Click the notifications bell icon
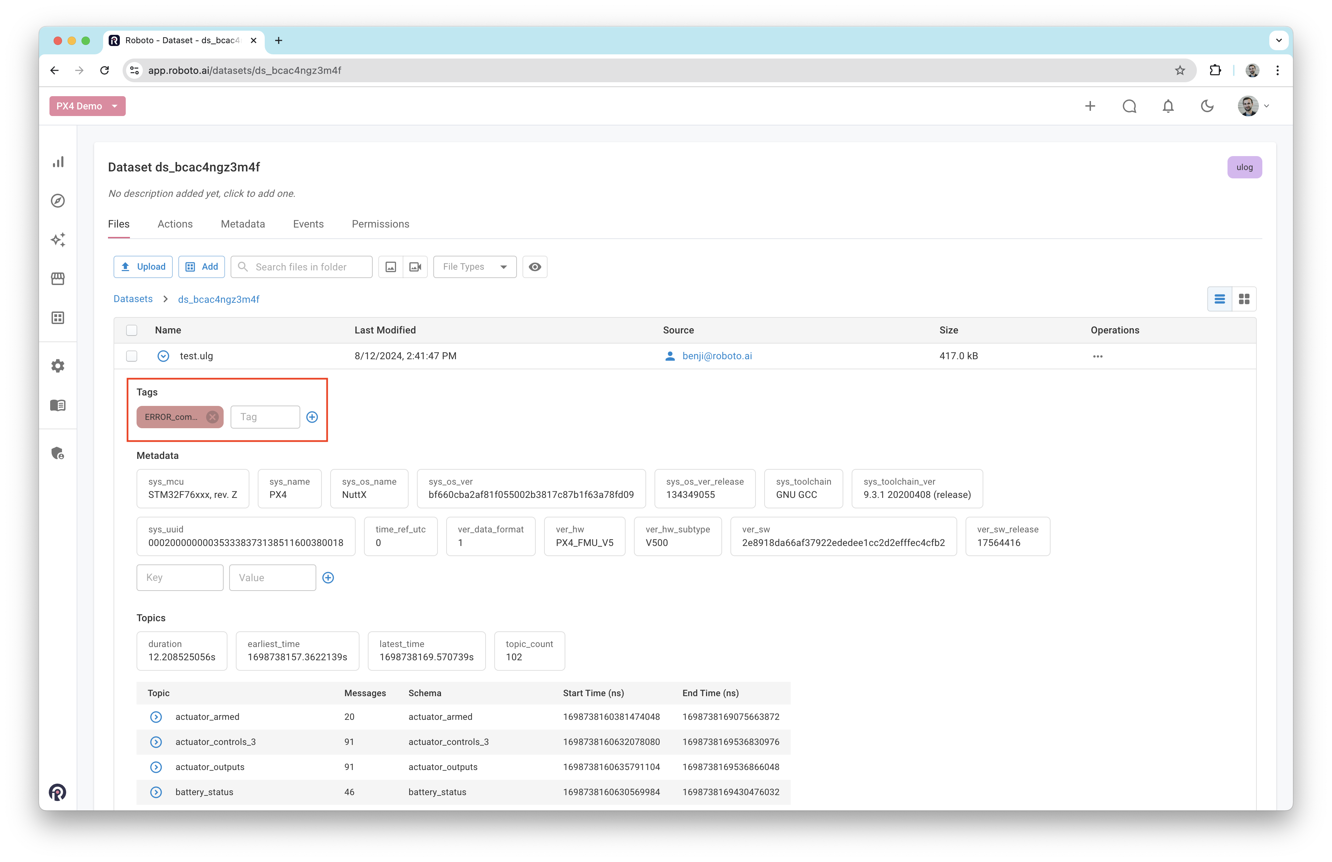 tap(1168, 106)
